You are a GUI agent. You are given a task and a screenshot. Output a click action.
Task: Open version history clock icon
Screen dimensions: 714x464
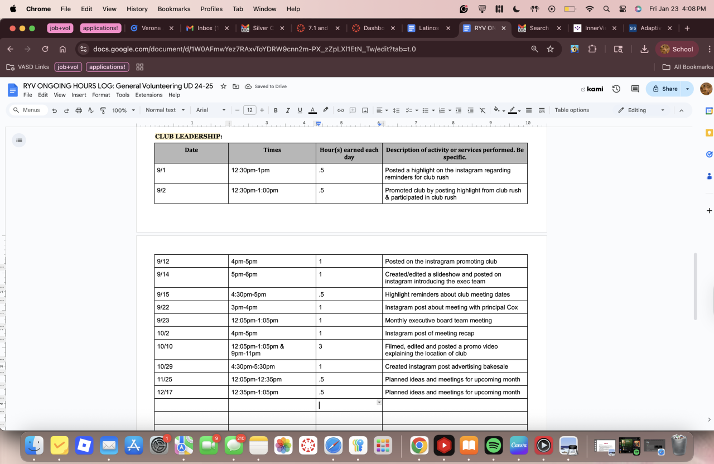click(x=616, y=89)
